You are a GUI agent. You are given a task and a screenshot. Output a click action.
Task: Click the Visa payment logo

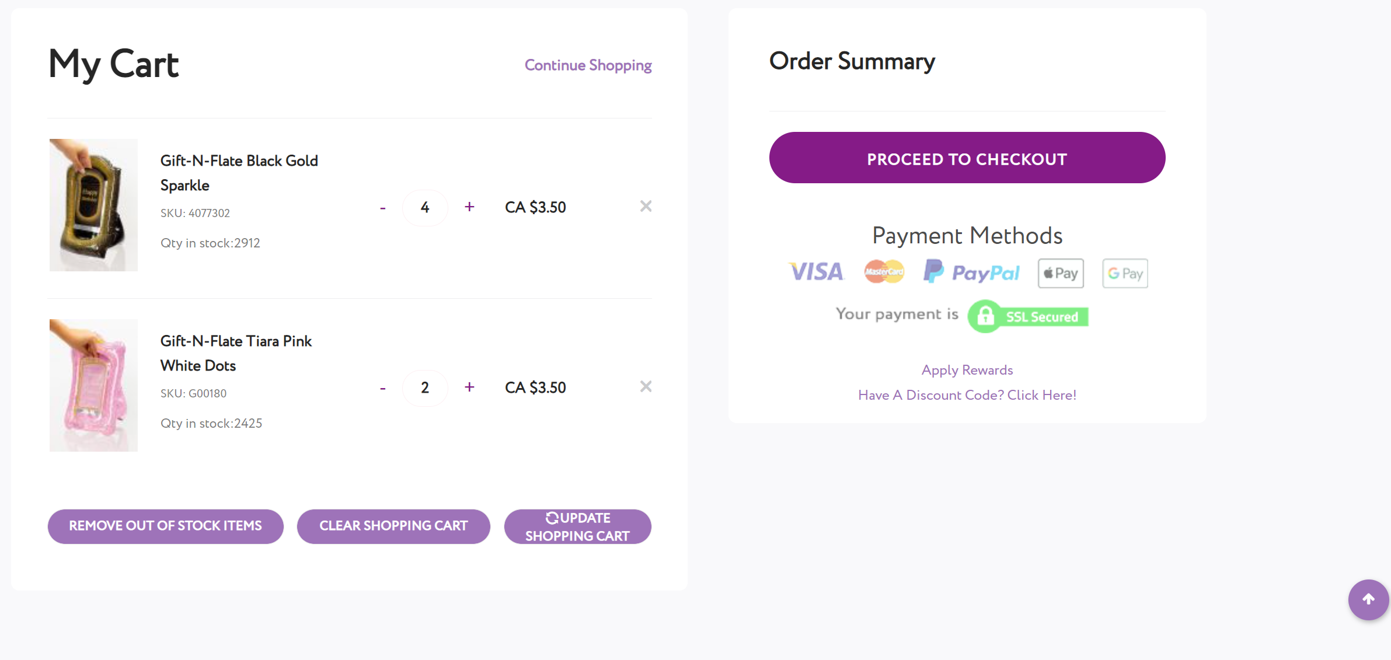(816, 272)
